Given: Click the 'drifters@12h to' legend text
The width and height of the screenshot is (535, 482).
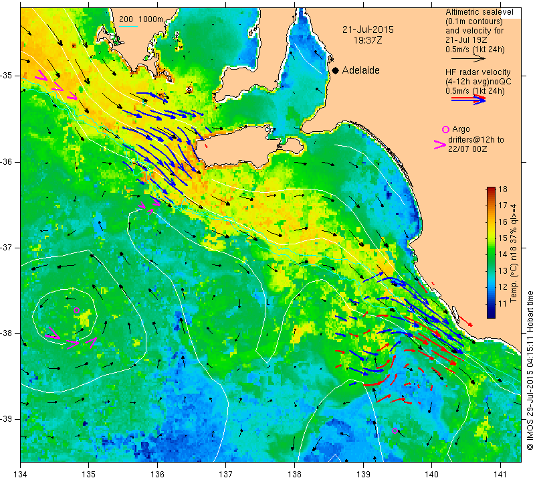Looking at the screenshot, I should (476, 140).
